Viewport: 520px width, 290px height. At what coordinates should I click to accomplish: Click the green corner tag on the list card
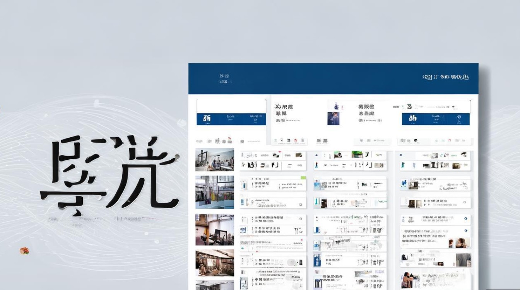click(303, 178)
